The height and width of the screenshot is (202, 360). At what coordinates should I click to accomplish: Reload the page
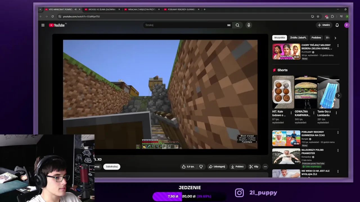click(52, 16)
